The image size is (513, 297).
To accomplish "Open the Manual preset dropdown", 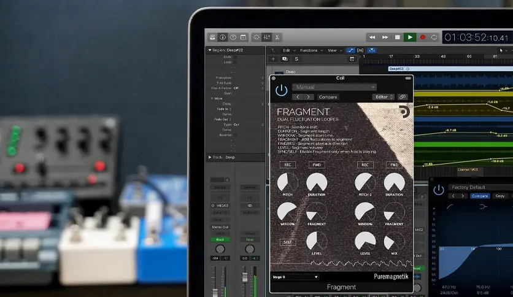I will tap(334, 87).
